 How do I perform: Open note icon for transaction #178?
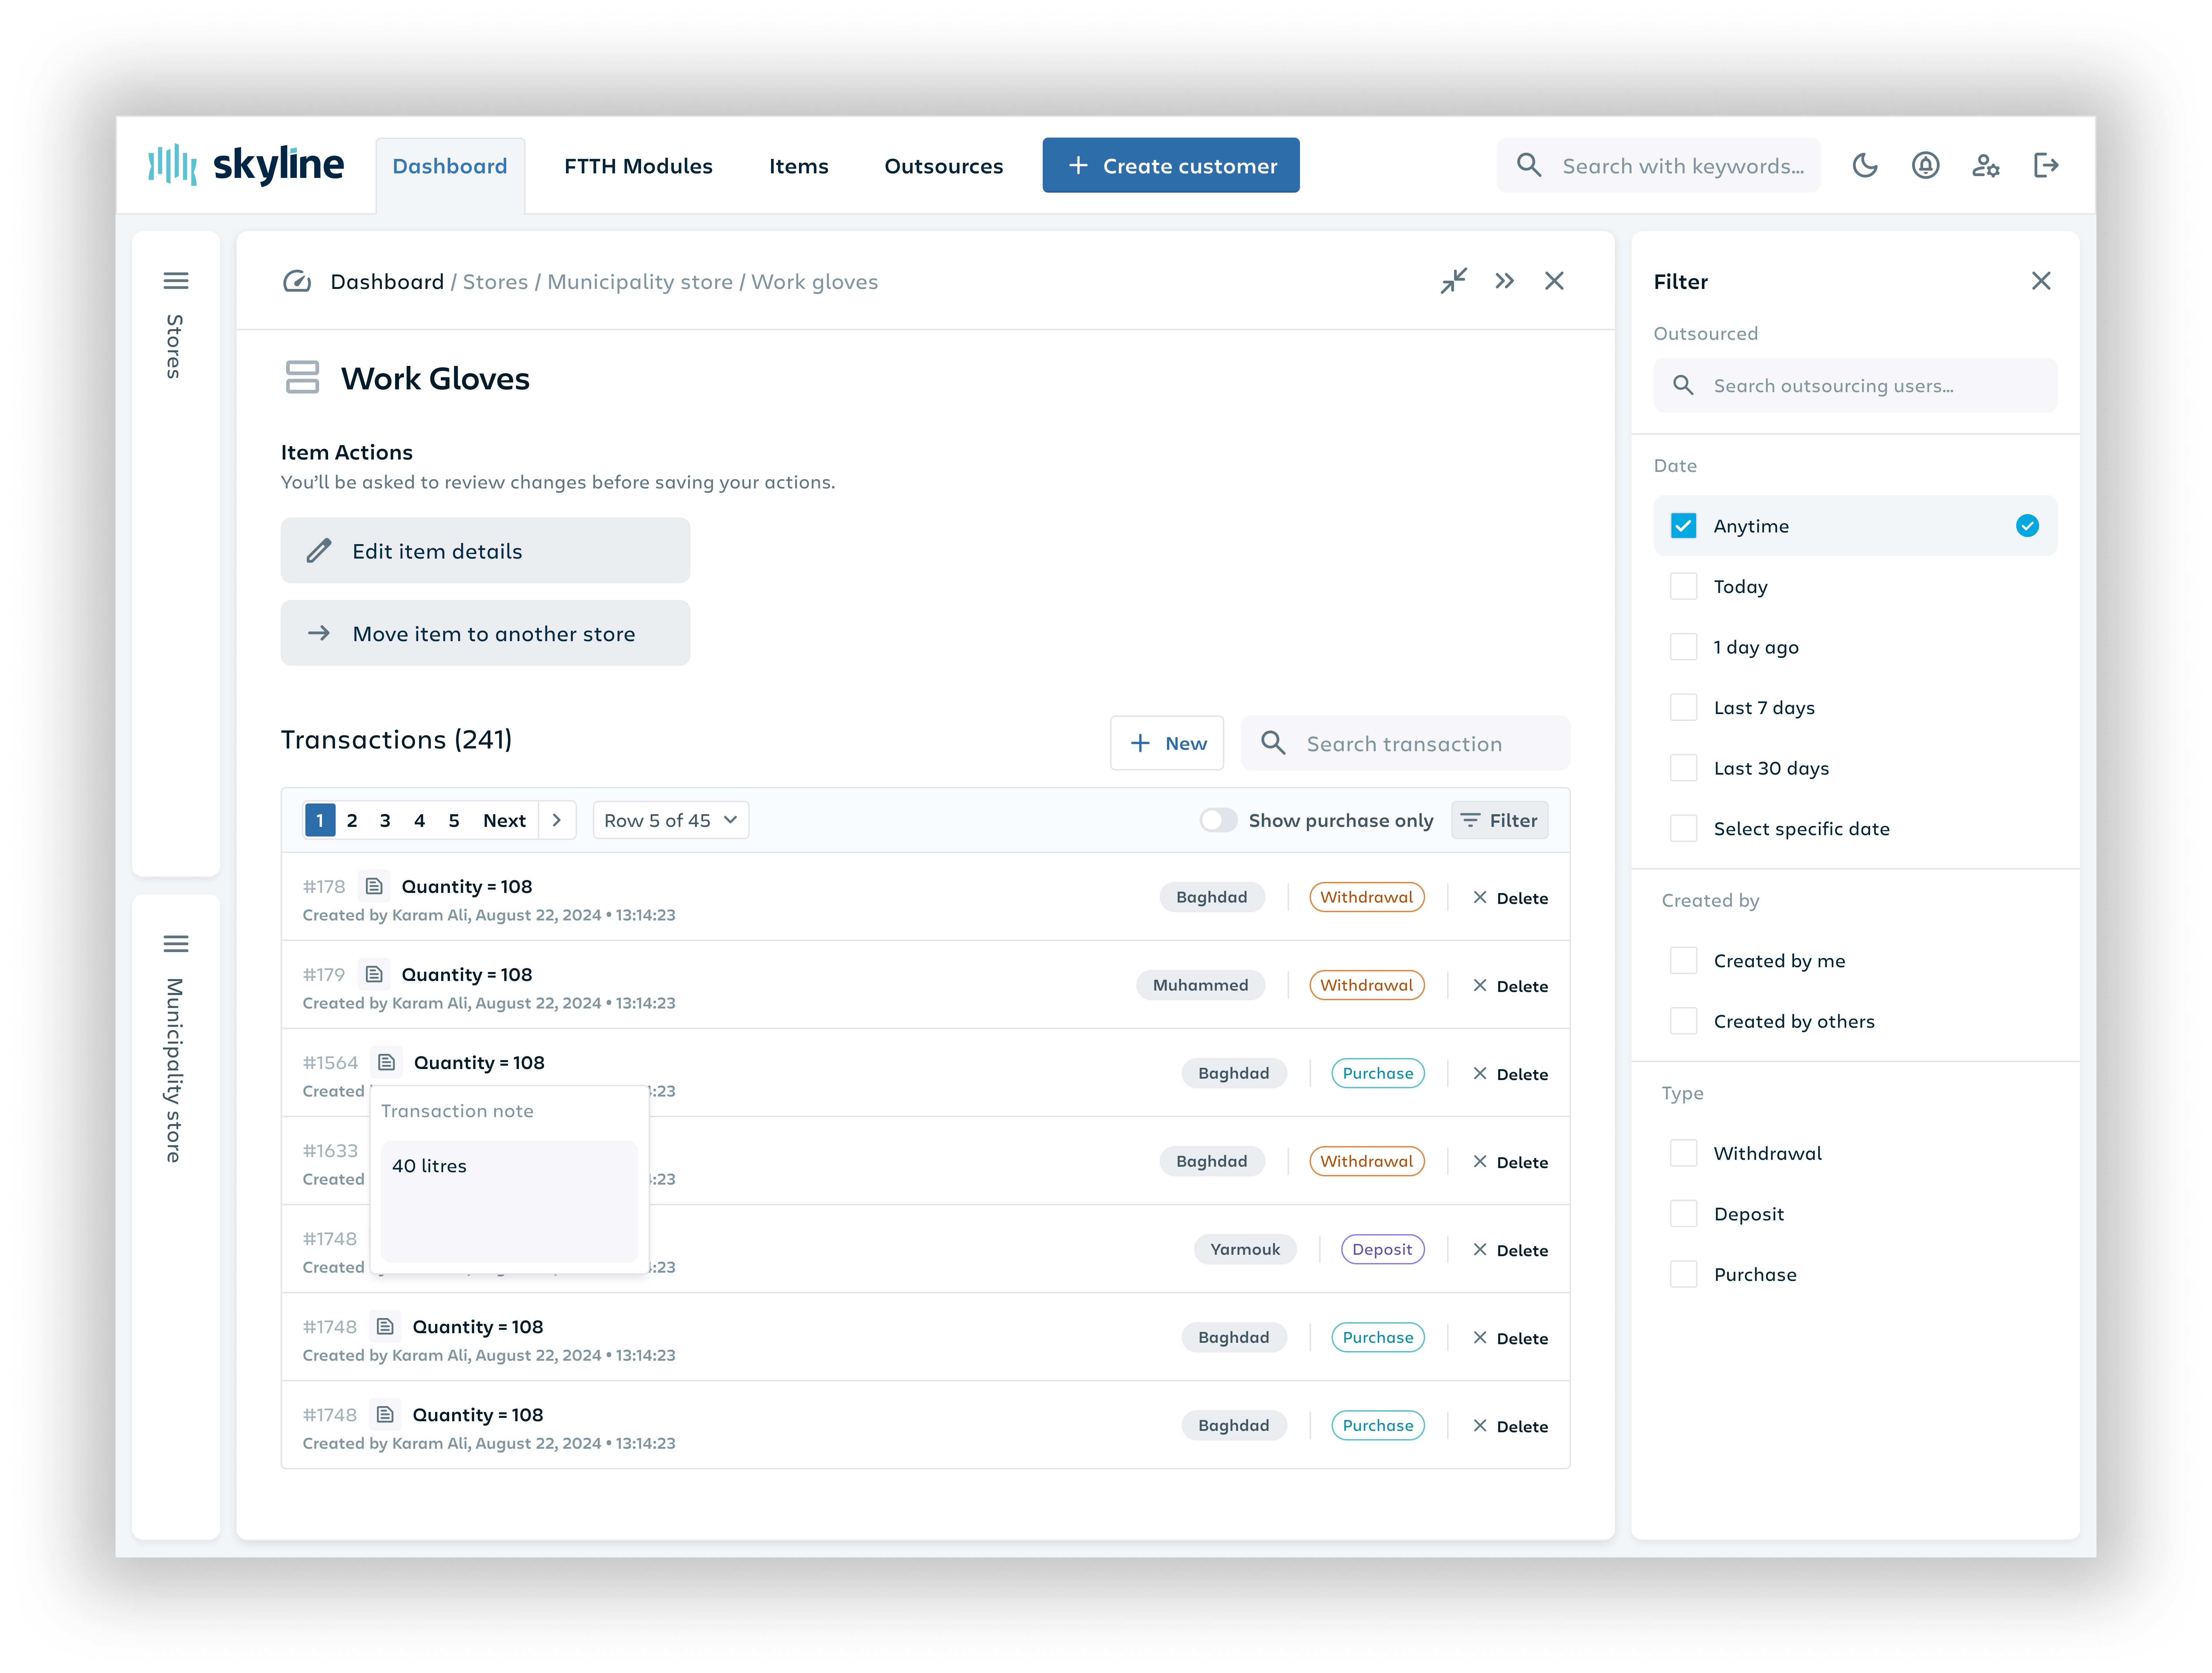374,886
